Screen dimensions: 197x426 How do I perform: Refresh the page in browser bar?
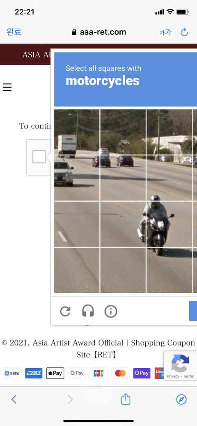click(184, 32)
